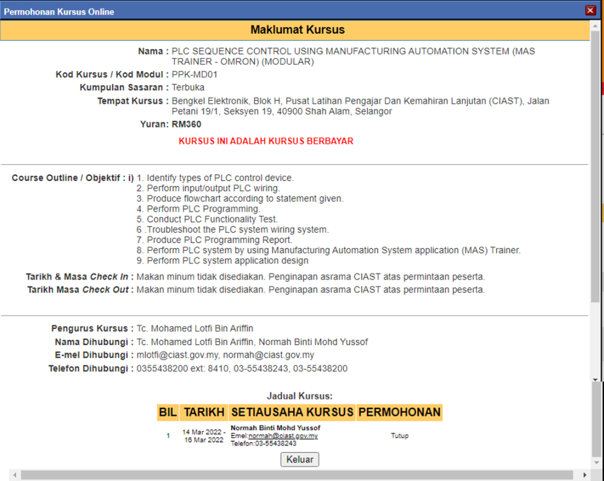Click the "BIL" column header
This screenshot has width=604, height=481.
(168, 413)
